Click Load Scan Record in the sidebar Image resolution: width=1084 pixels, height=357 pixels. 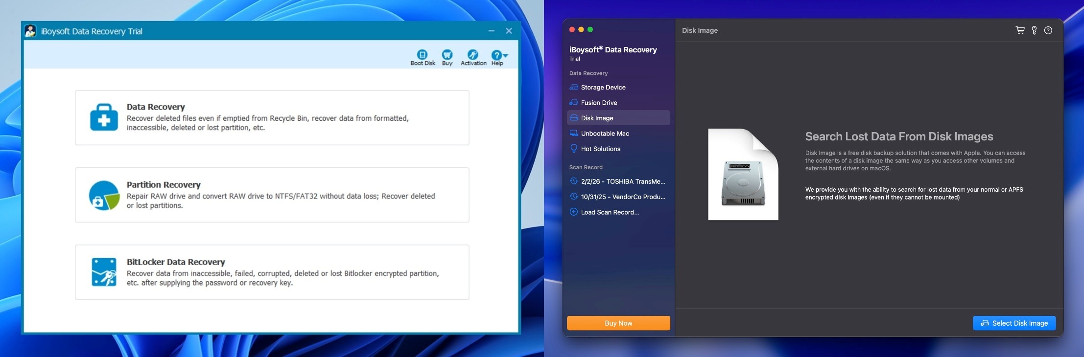tap(618, 212)
